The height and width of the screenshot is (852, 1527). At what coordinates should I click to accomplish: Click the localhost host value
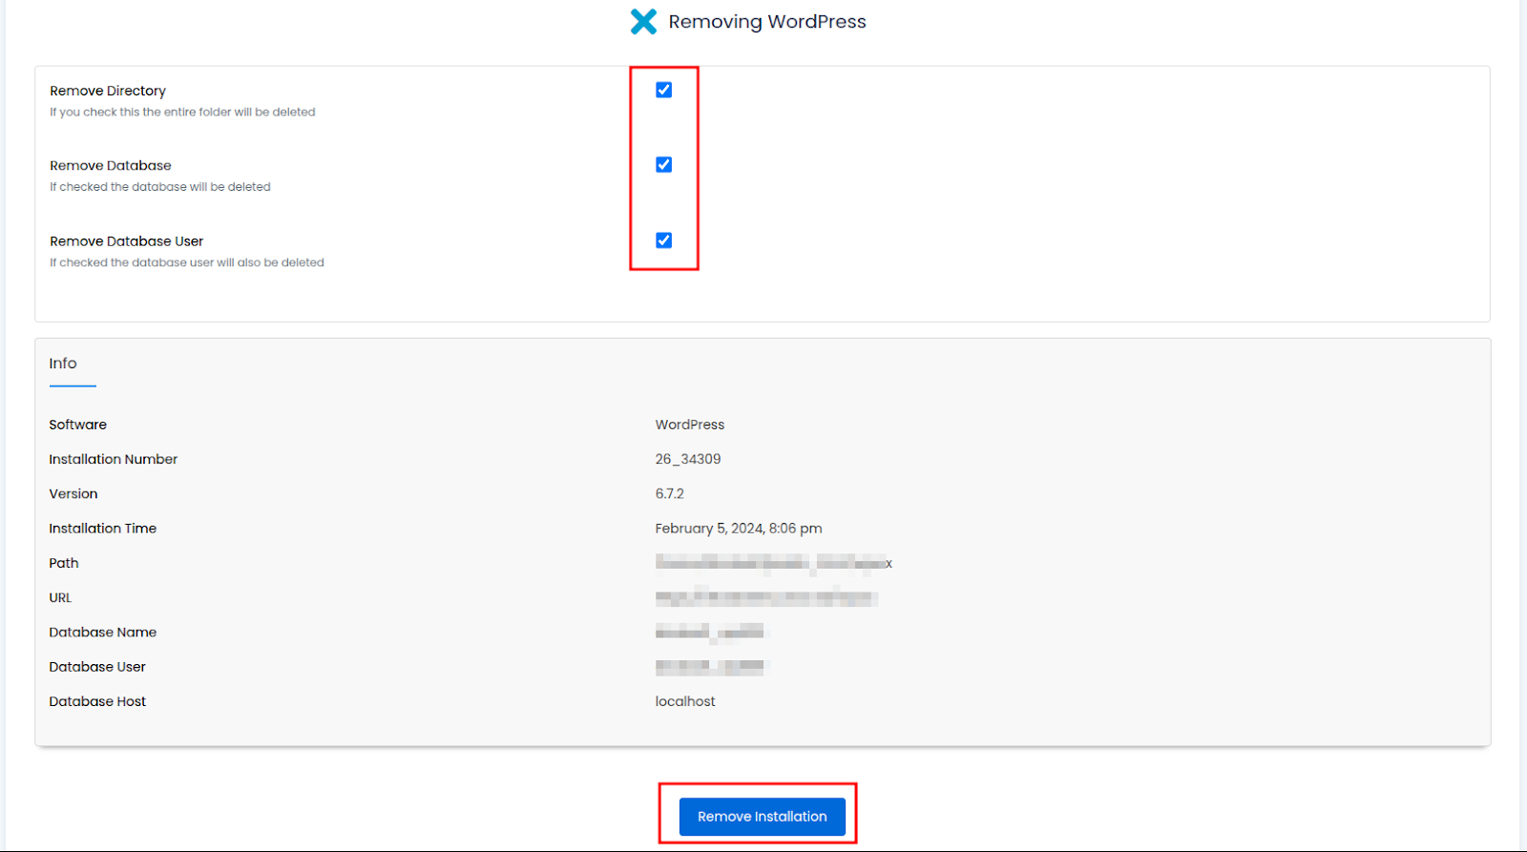pyautogui.click(x=685, y=701)
